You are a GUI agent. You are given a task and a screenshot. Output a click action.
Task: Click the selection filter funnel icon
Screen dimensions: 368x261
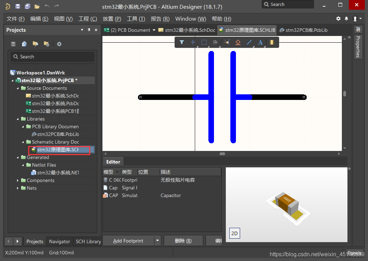tap(182, 42)
